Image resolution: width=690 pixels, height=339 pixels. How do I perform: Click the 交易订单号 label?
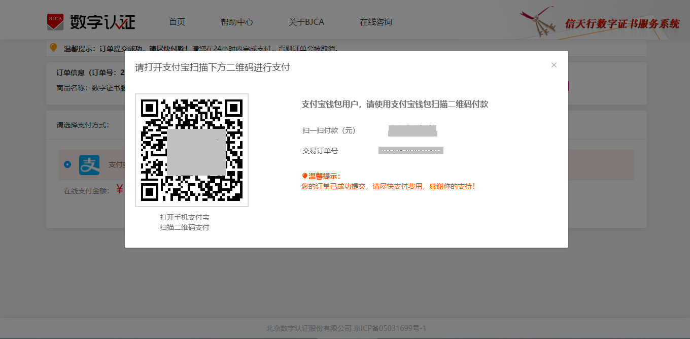(x=320, y=151)
